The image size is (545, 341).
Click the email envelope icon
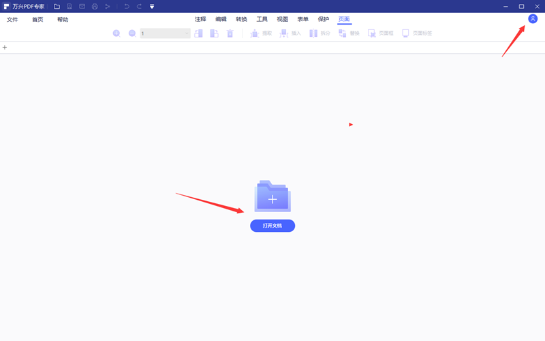pos(82,7)
